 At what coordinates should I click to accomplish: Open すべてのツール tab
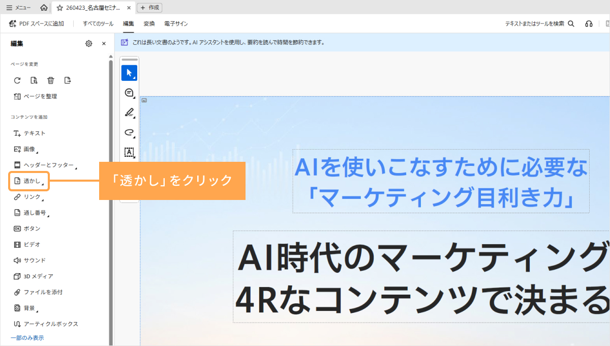(98, 23)
